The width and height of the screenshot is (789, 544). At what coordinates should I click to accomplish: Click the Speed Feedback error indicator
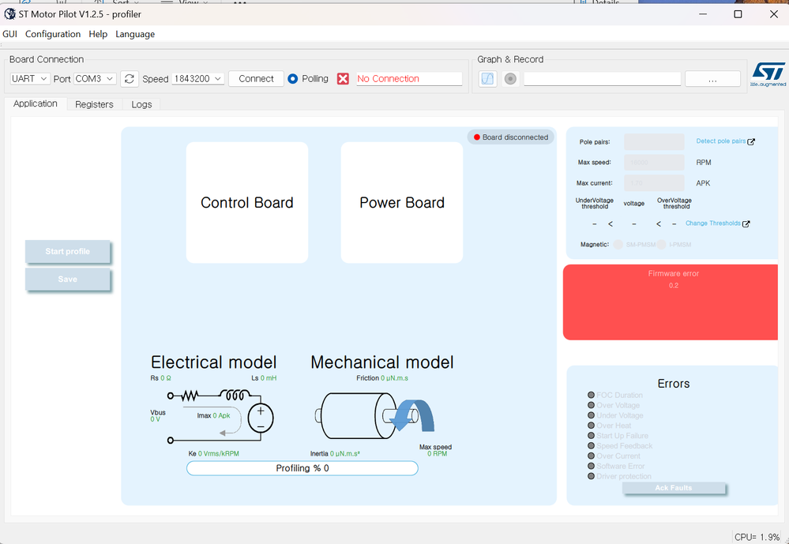pos(592,445)
